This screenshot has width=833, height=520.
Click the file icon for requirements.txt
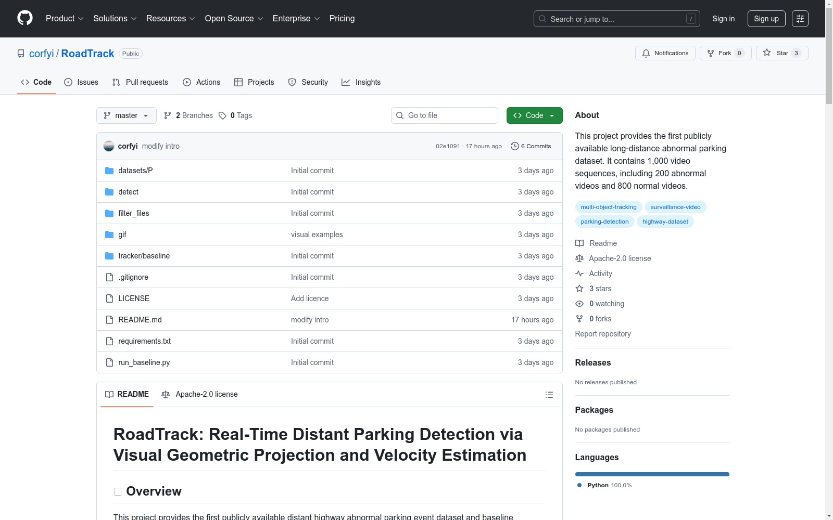pos(109,341)
